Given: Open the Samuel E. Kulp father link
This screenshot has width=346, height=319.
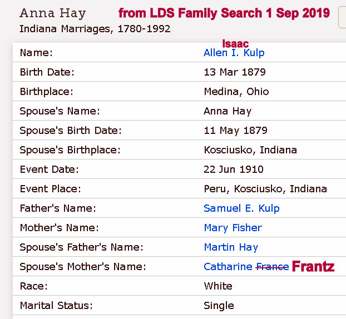Looking at the screenshot, I should pos(241,208).
